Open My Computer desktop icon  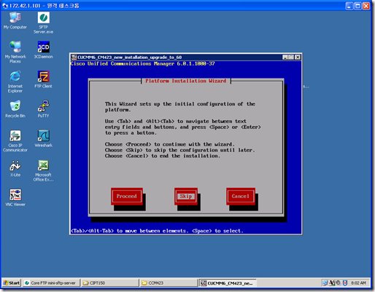click(15, 20)
